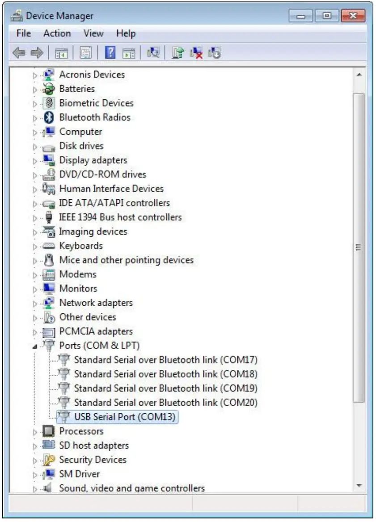Screen dimensions: 376x522
Task: Open the Properties toolbar icon
Action: pyautogui.click(x=85, y=53)
